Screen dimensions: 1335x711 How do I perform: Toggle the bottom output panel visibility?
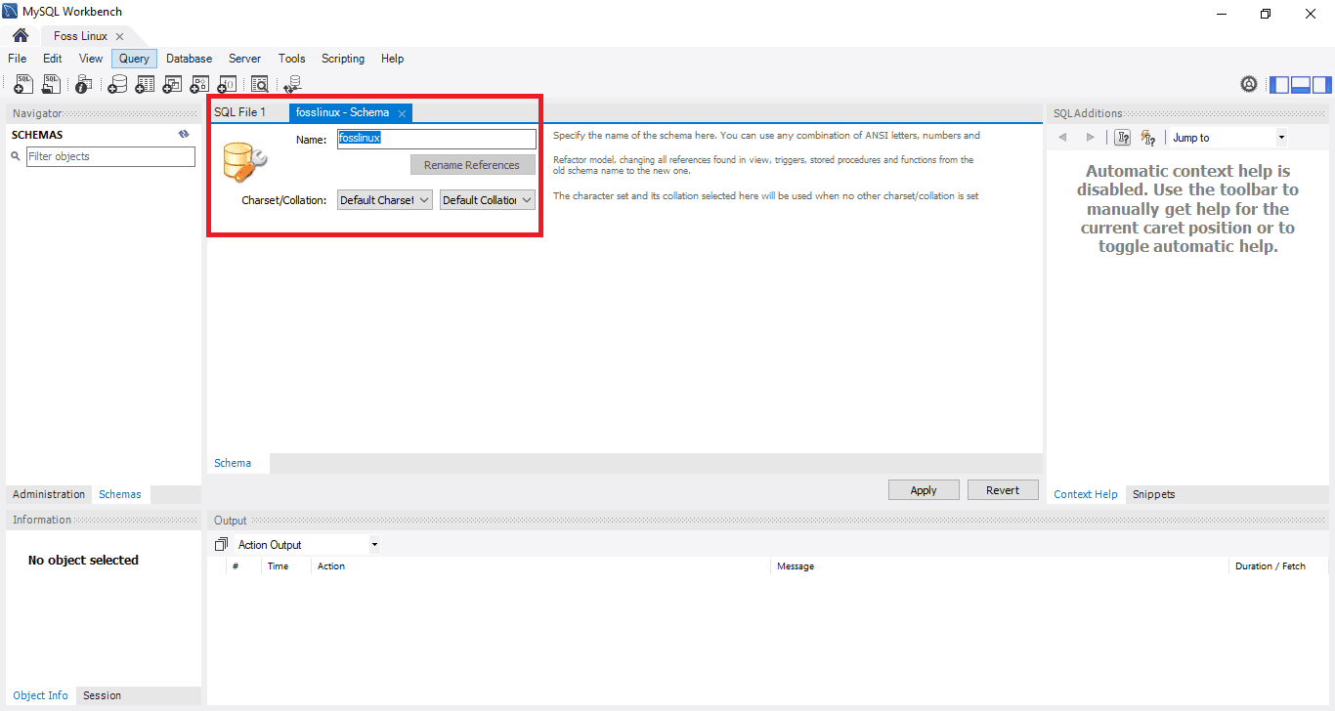[x=1301, y=85]
